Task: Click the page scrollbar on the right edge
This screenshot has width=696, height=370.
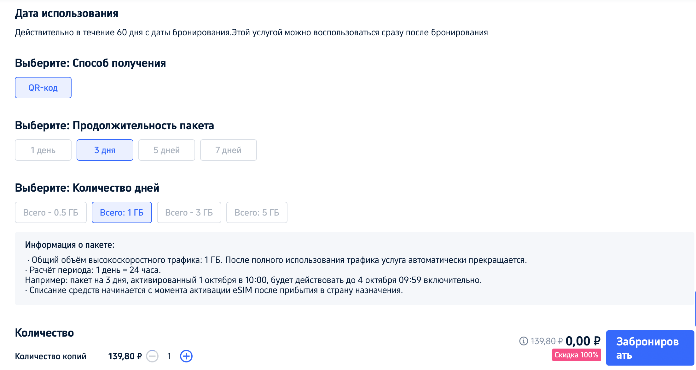Action: (695, 309)
